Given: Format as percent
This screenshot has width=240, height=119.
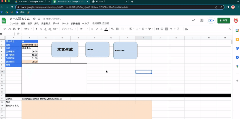Looking at the screenshot, I should point(41,29).
